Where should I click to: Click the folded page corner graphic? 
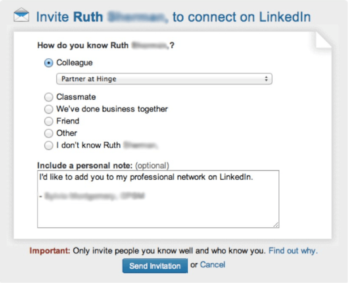pyautogui.click(x=324, y=40)
